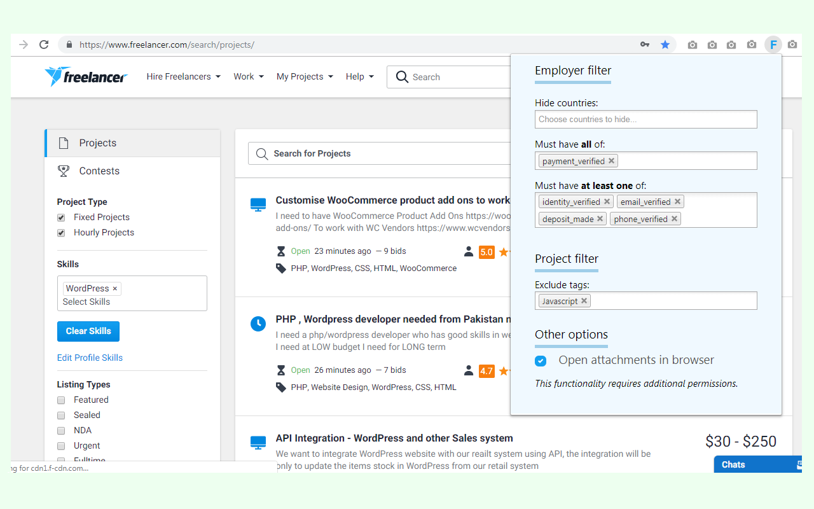Viewport: 814px width, 509px height.
Task: Click the browser address bar URL
Action: coord(167,45)
